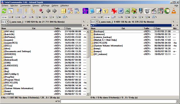Launch the purple fractal icon

(x=85, y=11)
